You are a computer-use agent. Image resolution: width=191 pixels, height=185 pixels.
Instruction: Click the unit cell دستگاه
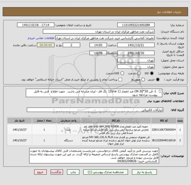(68, 140)
